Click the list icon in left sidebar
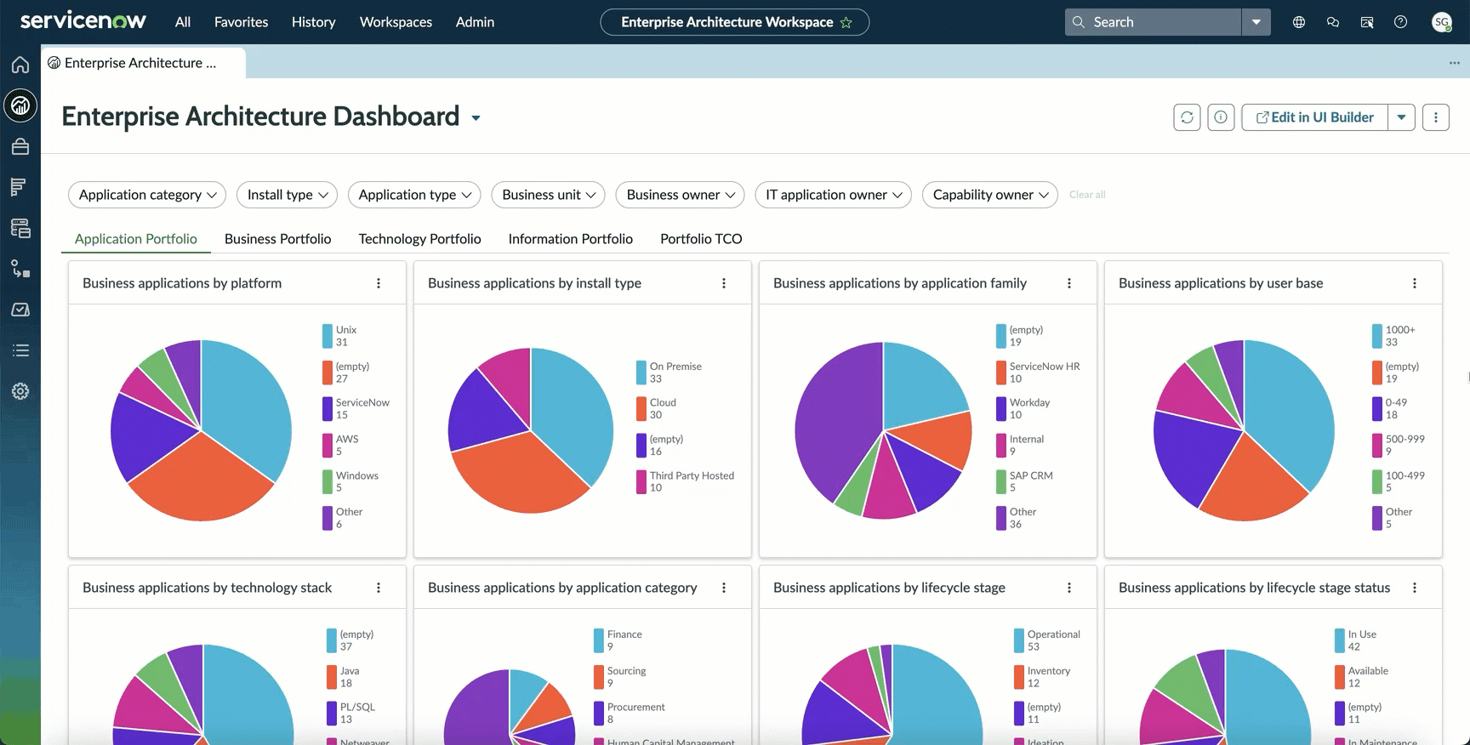The width and height of the screenshot is (1470, 745). tap(20, 350)
